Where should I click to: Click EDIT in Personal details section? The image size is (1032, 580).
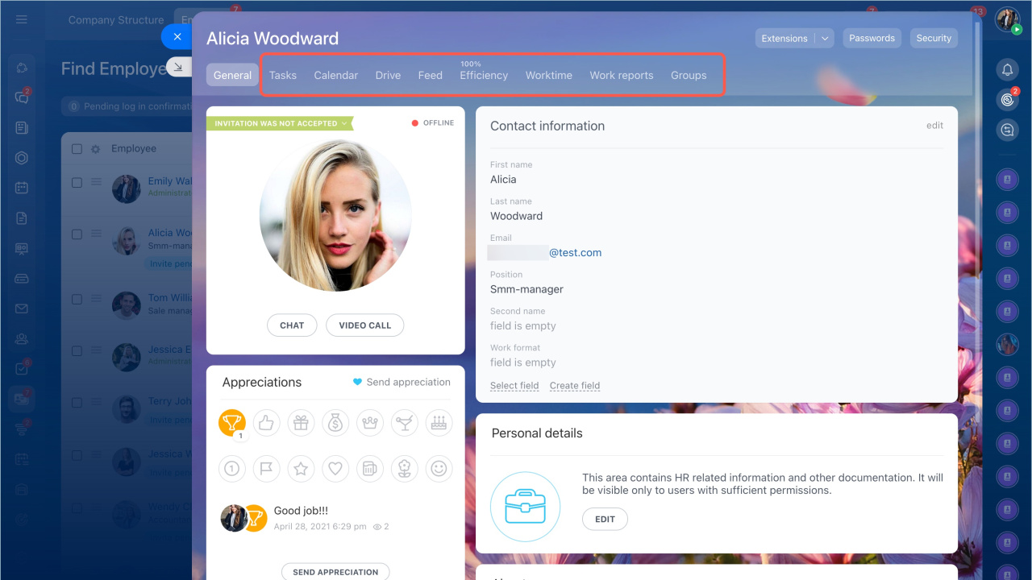[605, 520]
